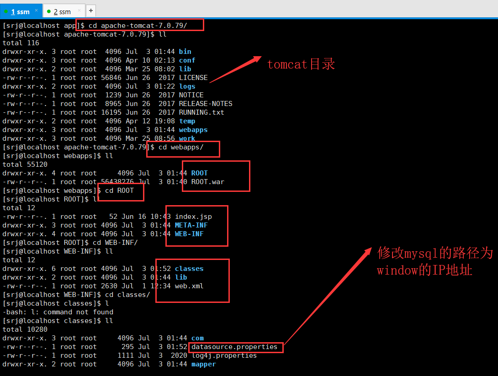Click the blue webapps directory name
This screenshot has height=376, width=498.
pyautogui.click(x=193, y=129)
